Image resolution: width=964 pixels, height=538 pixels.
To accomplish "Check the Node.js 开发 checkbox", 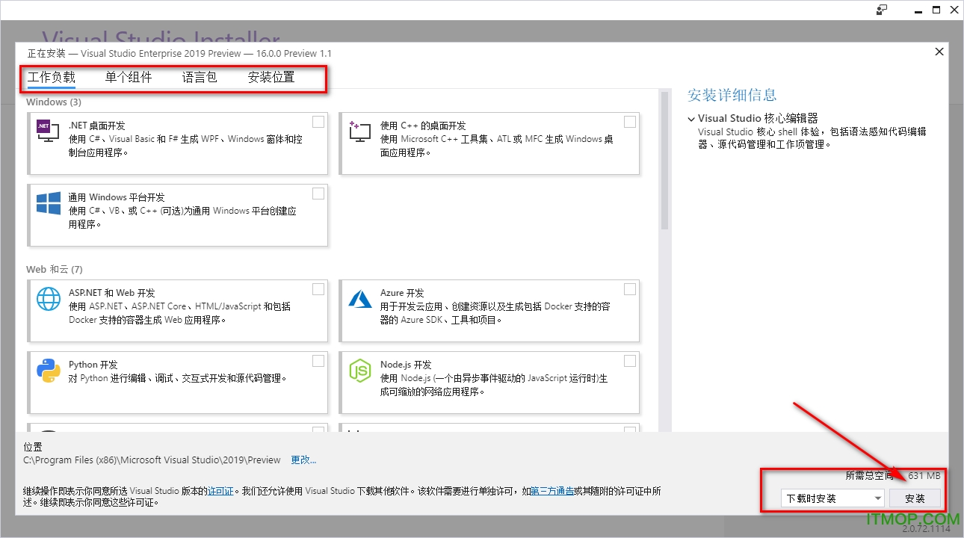I will 630,361.
